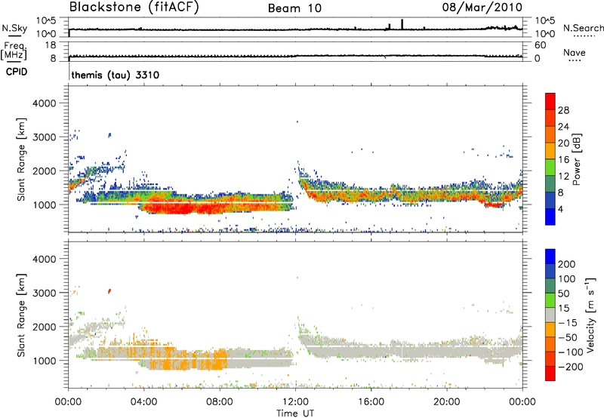Click the 'Nave' legend label
Viewport: 604px width, 418px height.
575,53
